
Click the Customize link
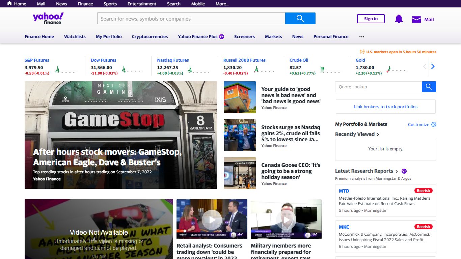(418, 124)
